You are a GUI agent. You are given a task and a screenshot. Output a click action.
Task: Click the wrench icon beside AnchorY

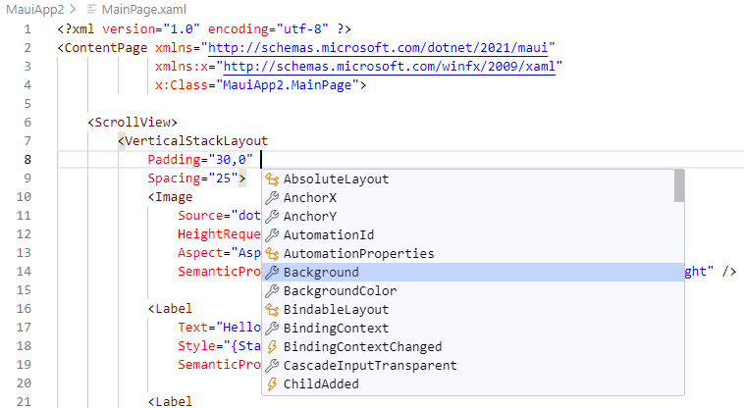272,217
